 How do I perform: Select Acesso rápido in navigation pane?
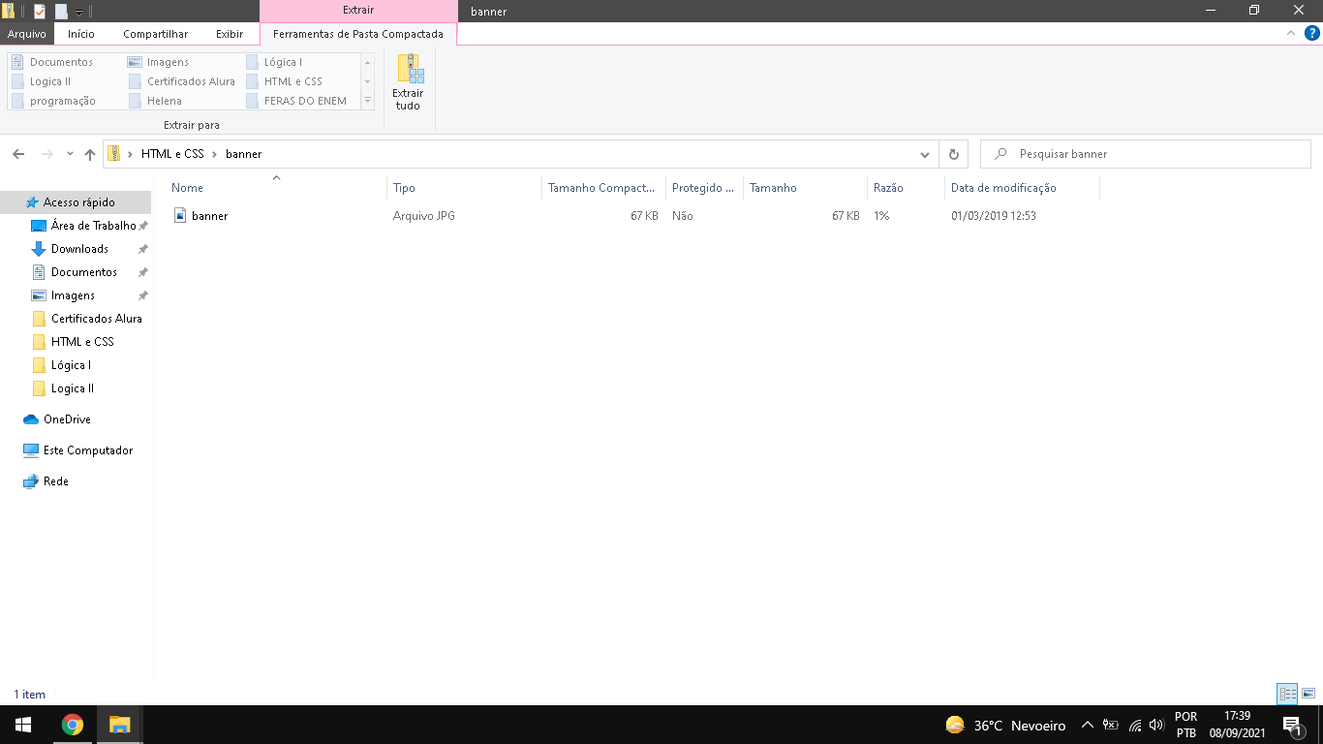[76, 202]
